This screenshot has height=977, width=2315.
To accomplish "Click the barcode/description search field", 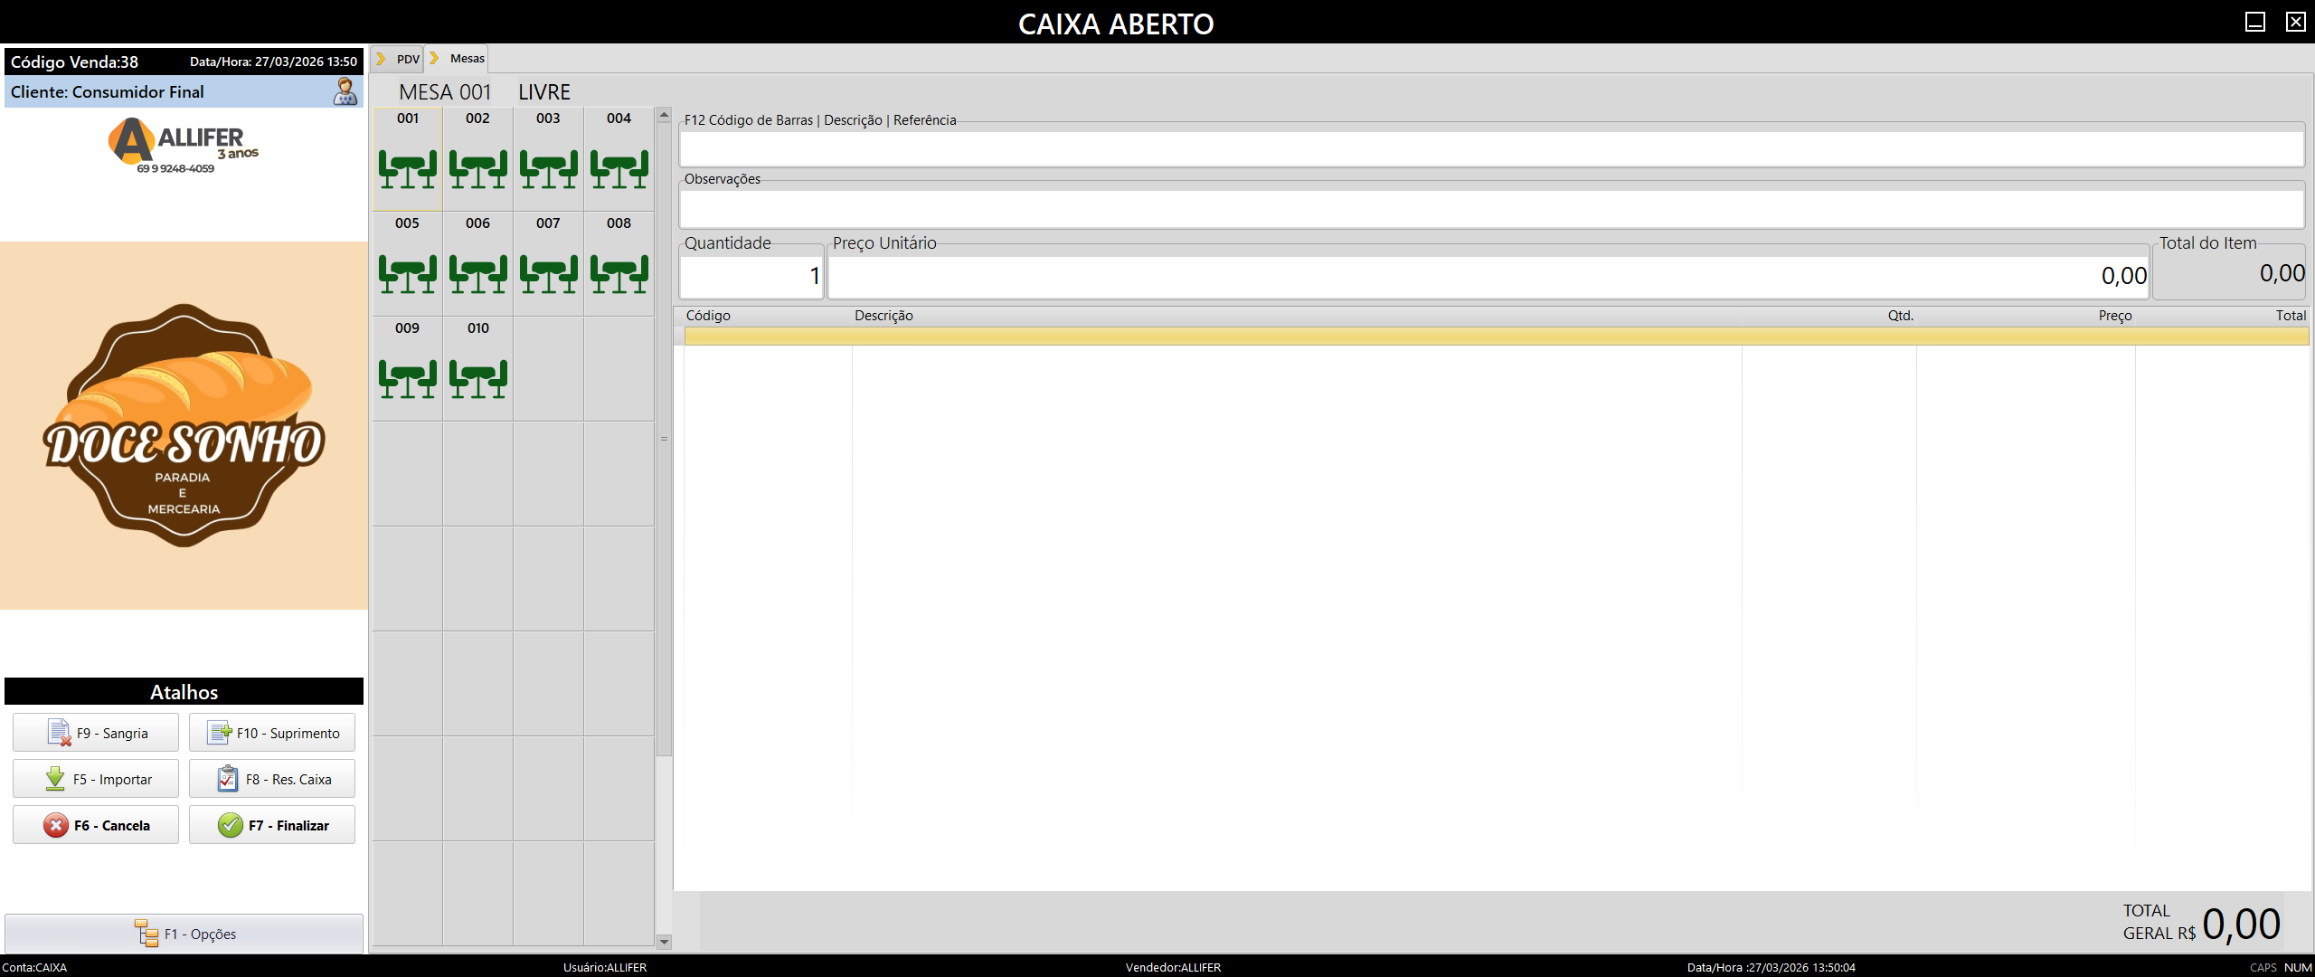I will click(x=1490, y=148).
